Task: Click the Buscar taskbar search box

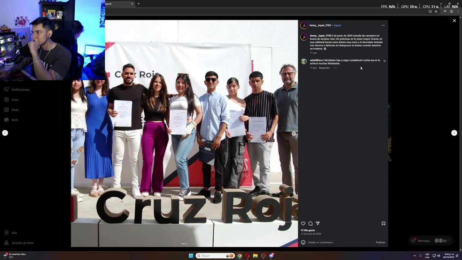Action: click(215, 256)
